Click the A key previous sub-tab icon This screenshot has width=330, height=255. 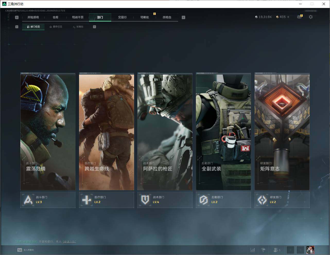coord(17,27)
